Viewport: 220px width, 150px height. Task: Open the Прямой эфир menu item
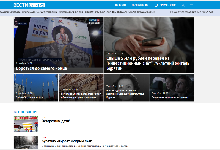168,5
